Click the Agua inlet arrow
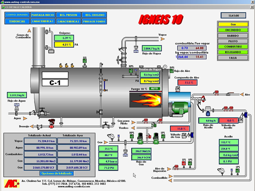The height and width of the screenshot is (191, 255). 25,118
